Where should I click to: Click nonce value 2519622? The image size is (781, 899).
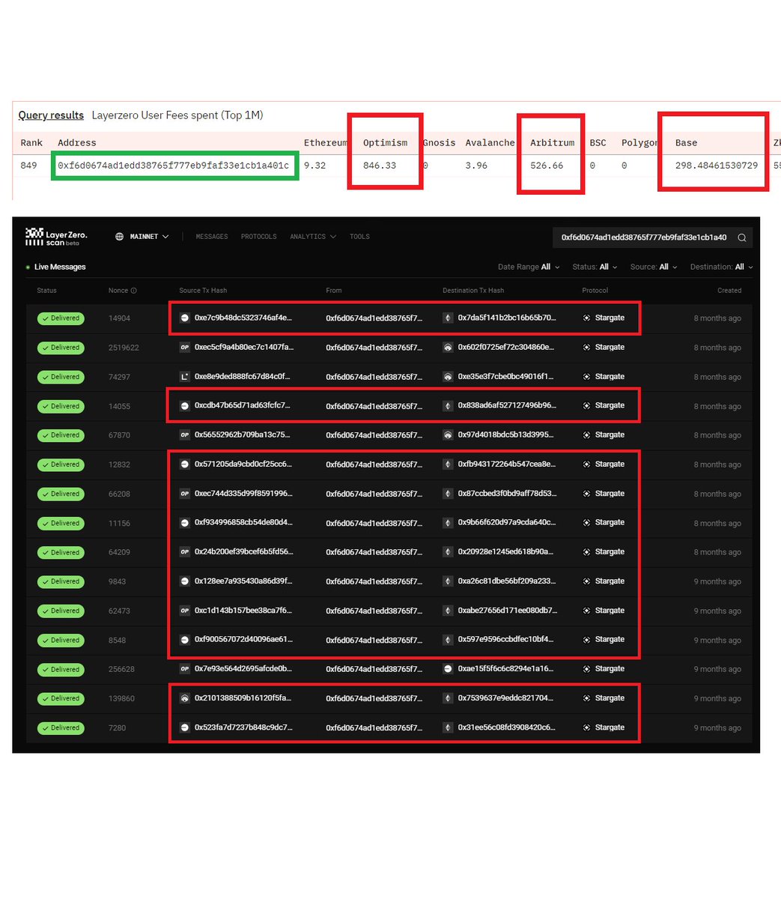click(124, 348)
